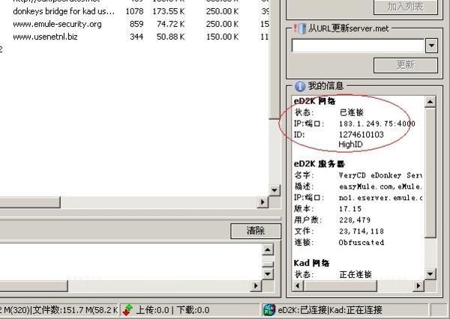
Task: Click the 1078 users cell
Action: 134,11
